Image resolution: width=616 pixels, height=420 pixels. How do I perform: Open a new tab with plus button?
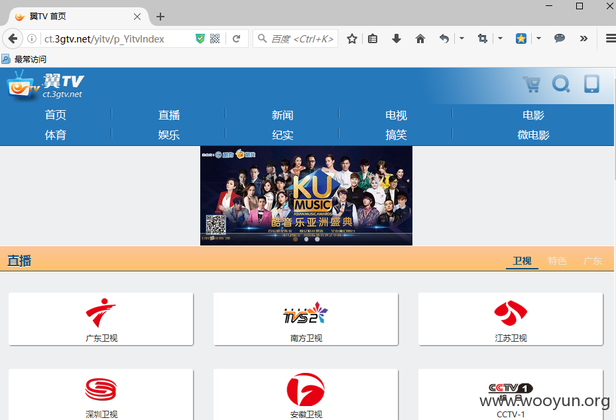point(160,17)
